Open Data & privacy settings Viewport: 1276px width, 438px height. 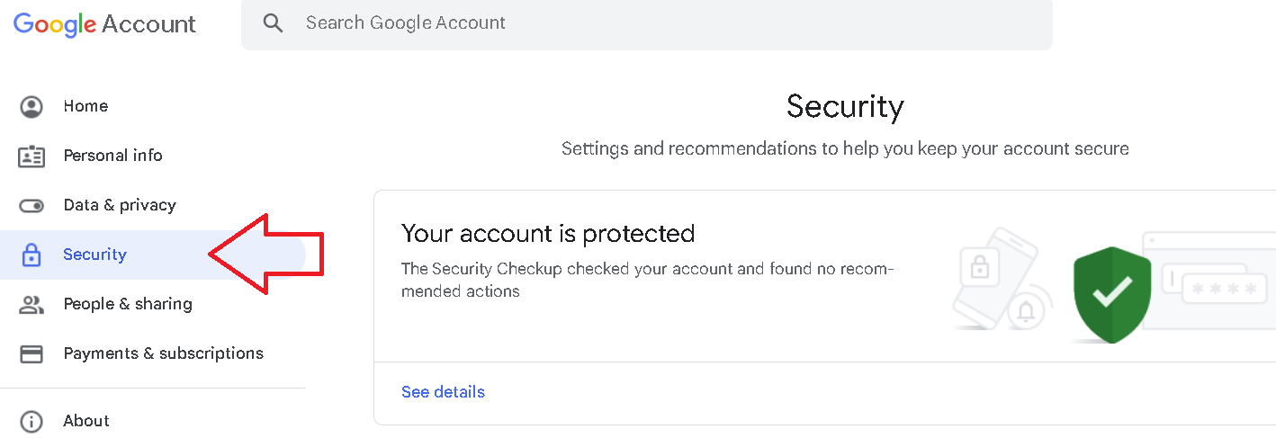120,205
